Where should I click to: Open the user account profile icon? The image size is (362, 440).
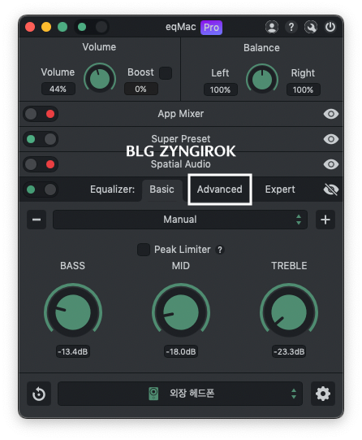272,27
